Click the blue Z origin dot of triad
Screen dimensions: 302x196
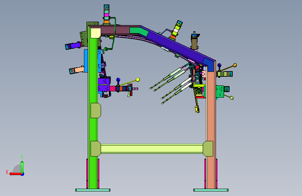tap(23, 174)
